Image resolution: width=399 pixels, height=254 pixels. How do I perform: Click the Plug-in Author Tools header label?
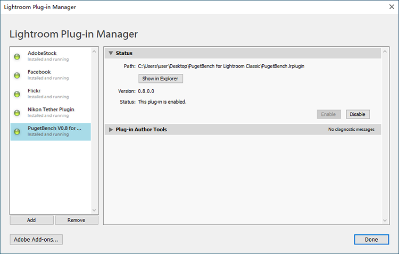(141, 130)
